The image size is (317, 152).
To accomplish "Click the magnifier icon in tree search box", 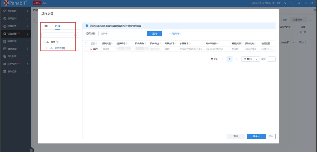I will pos(76,35).
